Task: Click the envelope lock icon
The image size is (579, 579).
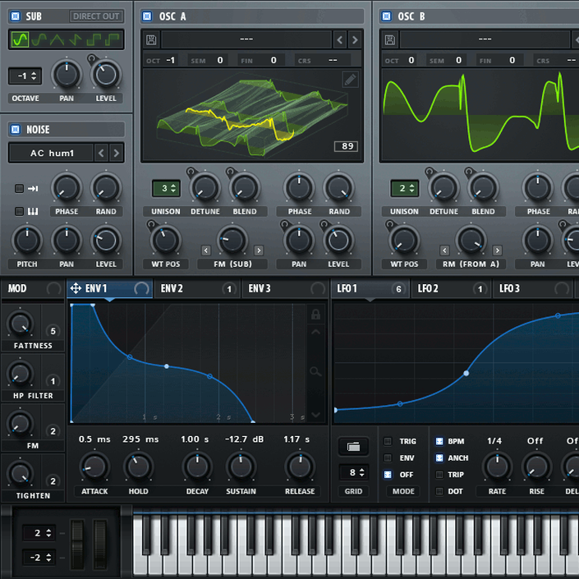Action: pos(315,315)
